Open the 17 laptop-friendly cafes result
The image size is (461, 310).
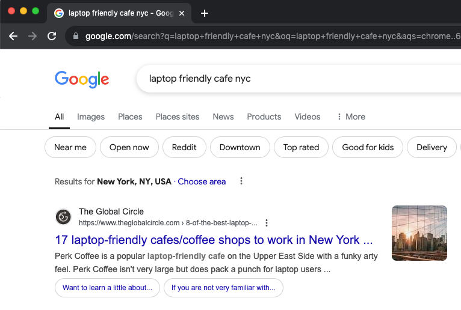[x=214, y=240]
